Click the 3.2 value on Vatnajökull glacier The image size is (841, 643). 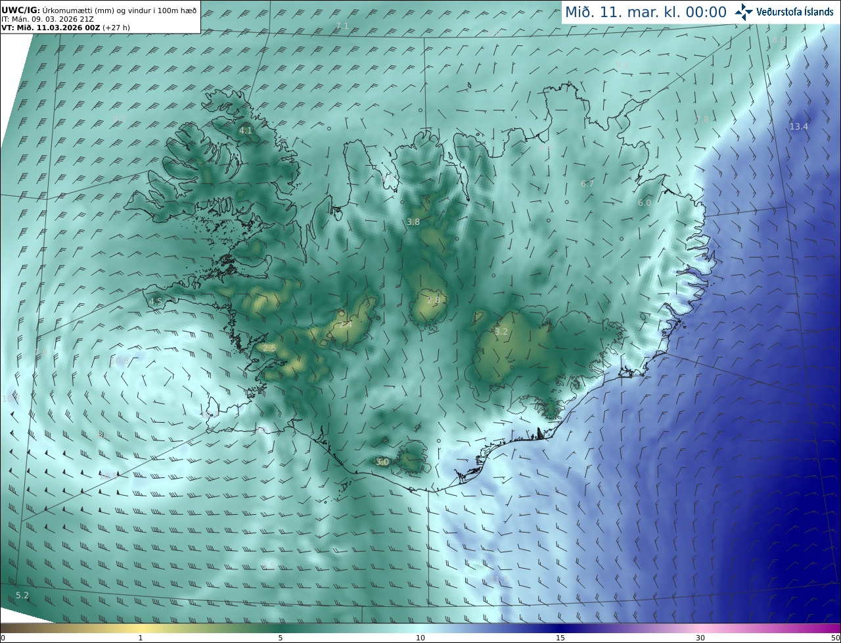click(x=501, y=331)
